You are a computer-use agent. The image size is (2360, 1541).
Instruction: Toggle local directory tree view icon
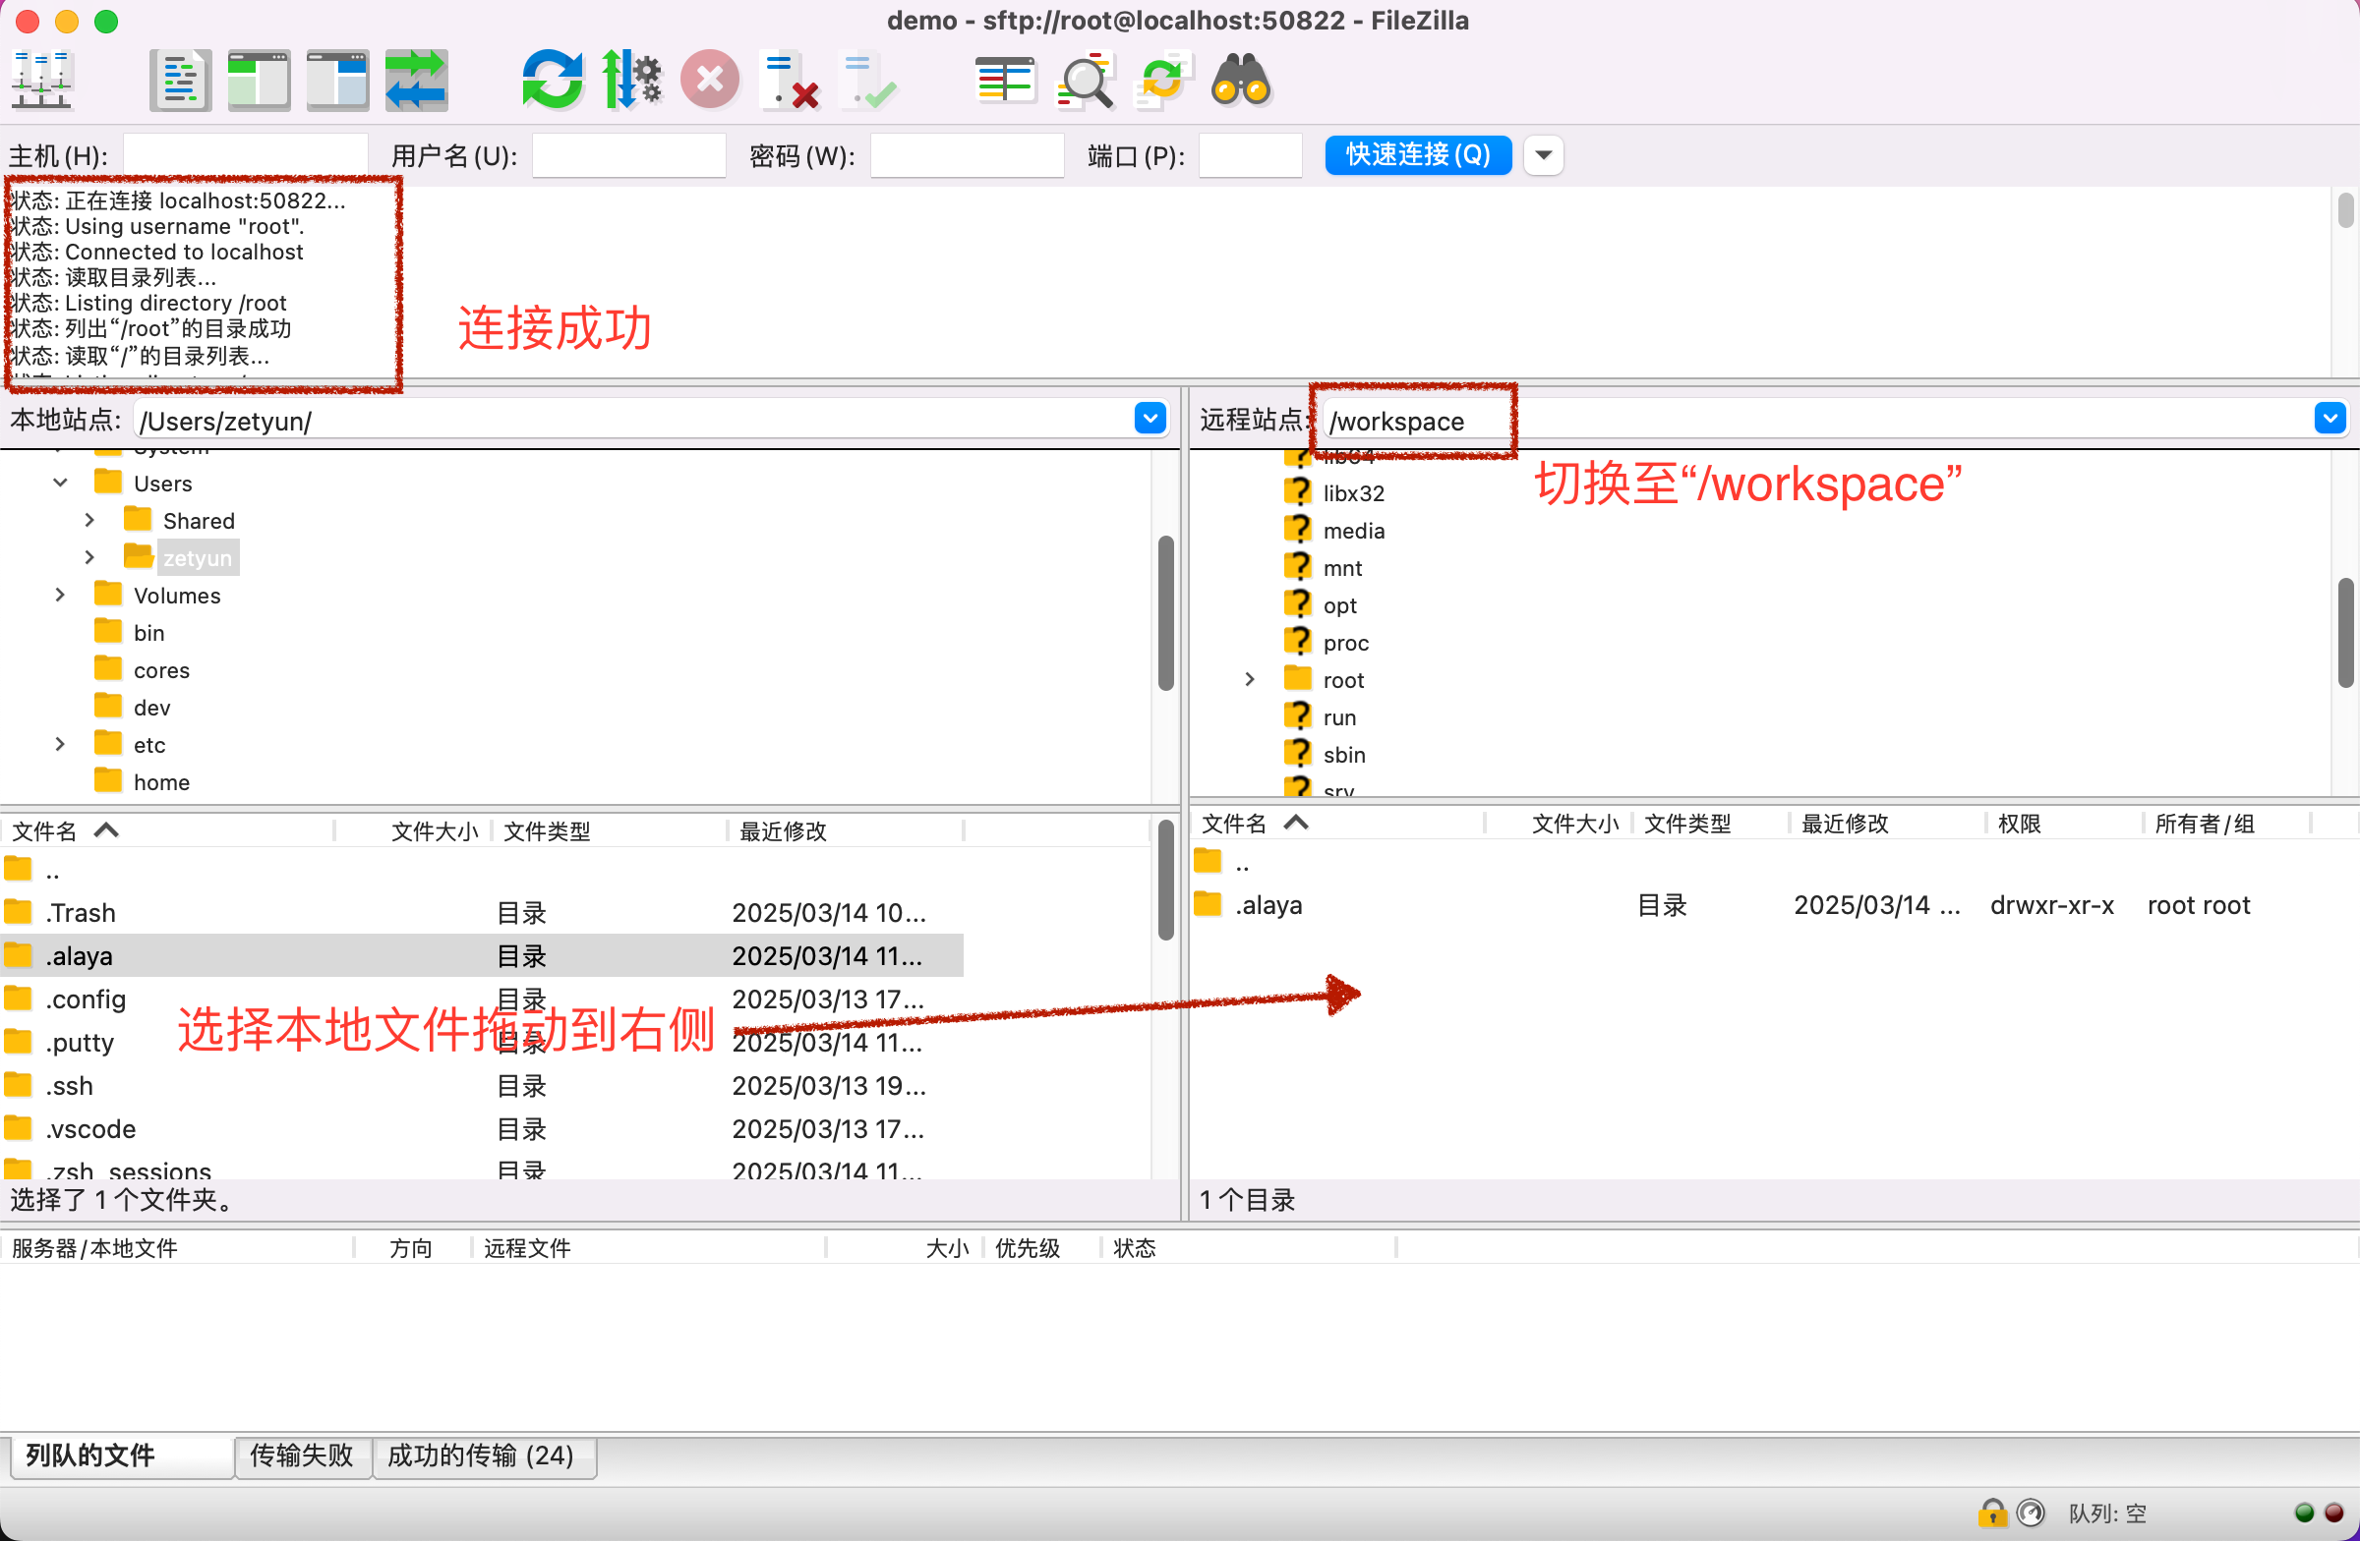pos(258,80)
